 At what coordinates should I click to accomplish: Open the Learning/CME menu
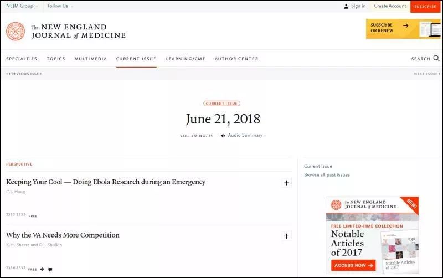(x=186, y=59)
